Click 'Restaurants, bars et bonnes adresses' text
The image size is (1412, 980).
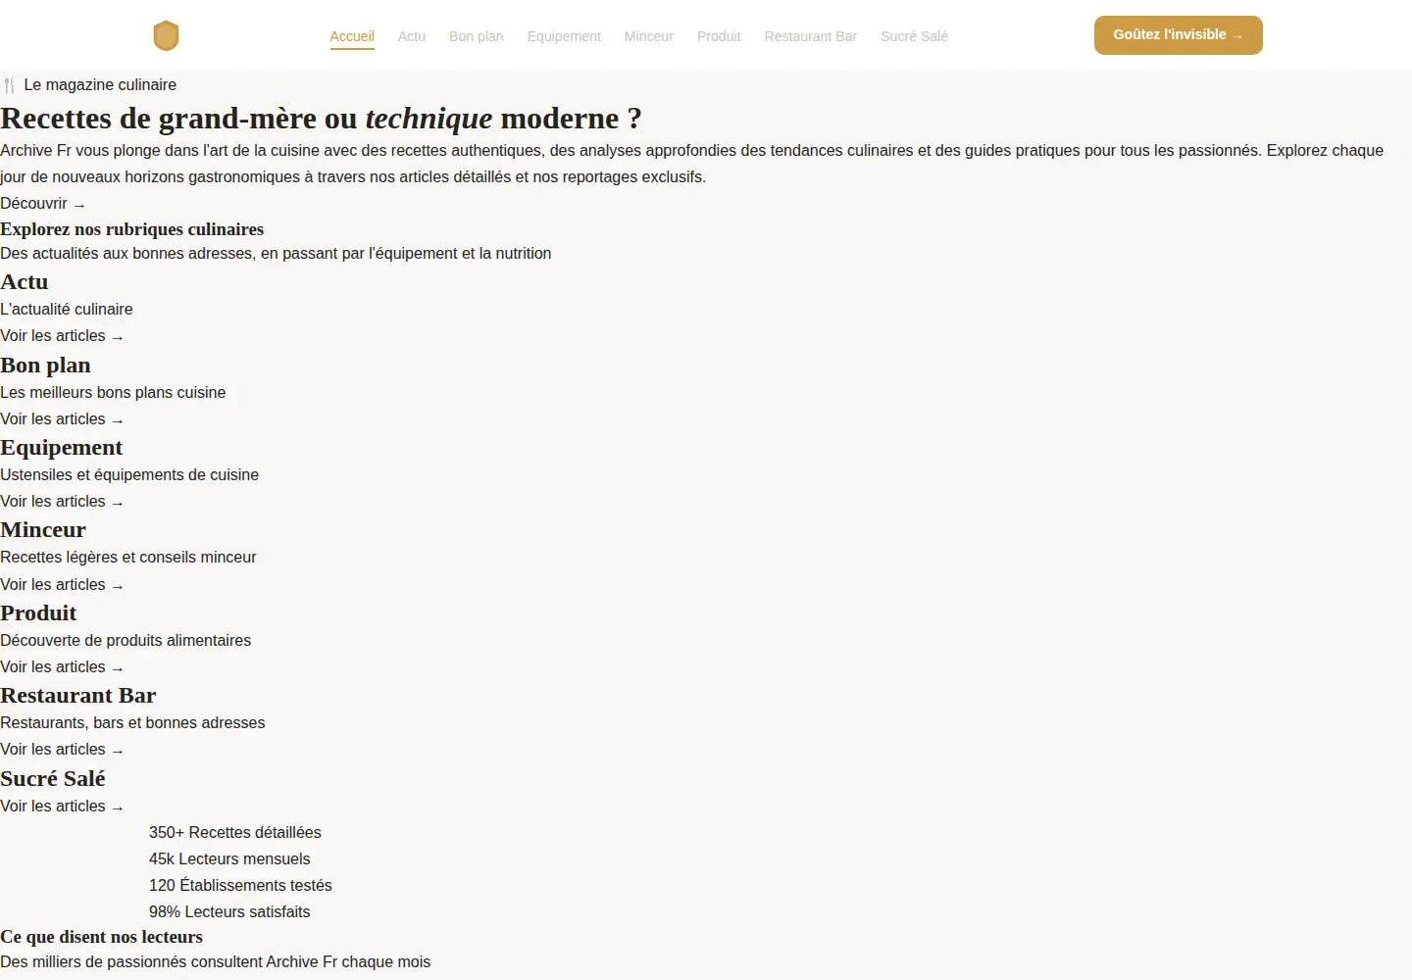pyautogui.click(x=132, y=723)
